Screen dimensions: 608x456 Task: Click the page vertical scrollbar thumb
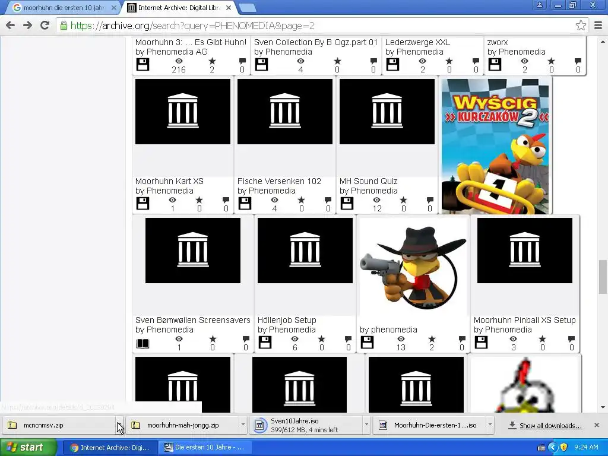click(603, 277)
